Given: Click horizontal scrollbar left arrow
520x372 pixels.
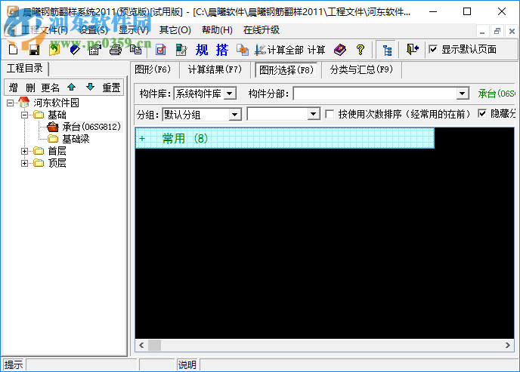Looking at the screenshot, I should (141, 345).
